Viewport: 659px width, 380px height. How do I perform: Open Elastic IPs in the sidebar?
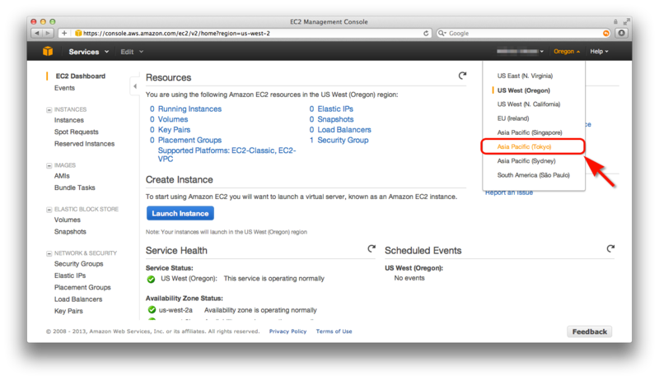[70, 276]
